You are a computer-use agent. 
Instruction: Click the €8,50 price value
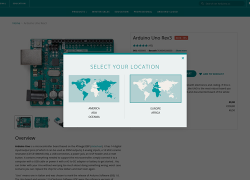pyautogui.click(x=232, y=110)
